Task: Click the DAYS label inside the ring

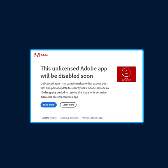Action: click(x=126, y=73)
